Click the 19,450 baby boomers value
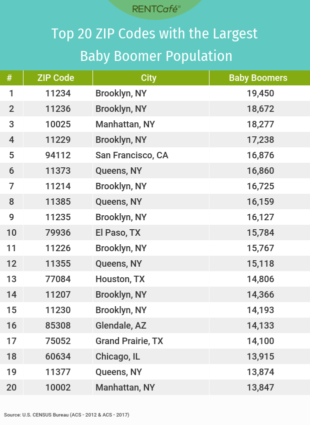310x425 pixels. [x=260, y=93]
